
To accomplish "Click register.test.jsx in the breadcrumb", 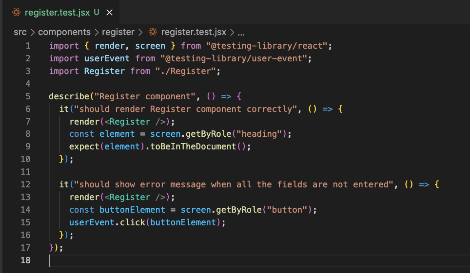I will tap(194, 32).
